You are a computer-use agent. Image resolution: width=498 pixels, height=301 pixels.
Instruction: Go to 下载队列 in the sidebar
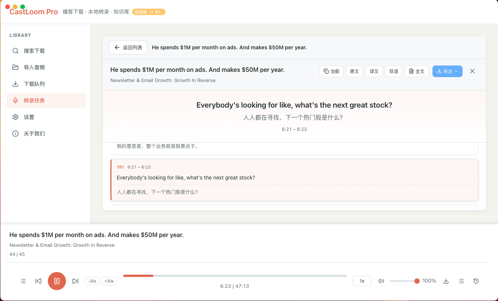tap(34, 84)
